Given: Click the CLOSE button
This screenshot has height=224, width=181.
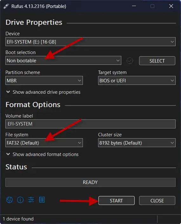Looking at the screenshot, I should [157, 200].
